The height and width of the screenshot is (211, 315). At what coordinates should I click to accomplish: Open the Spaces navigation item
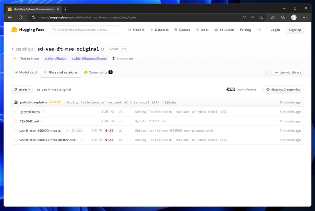pyautogui.click(x=182, y=30)
